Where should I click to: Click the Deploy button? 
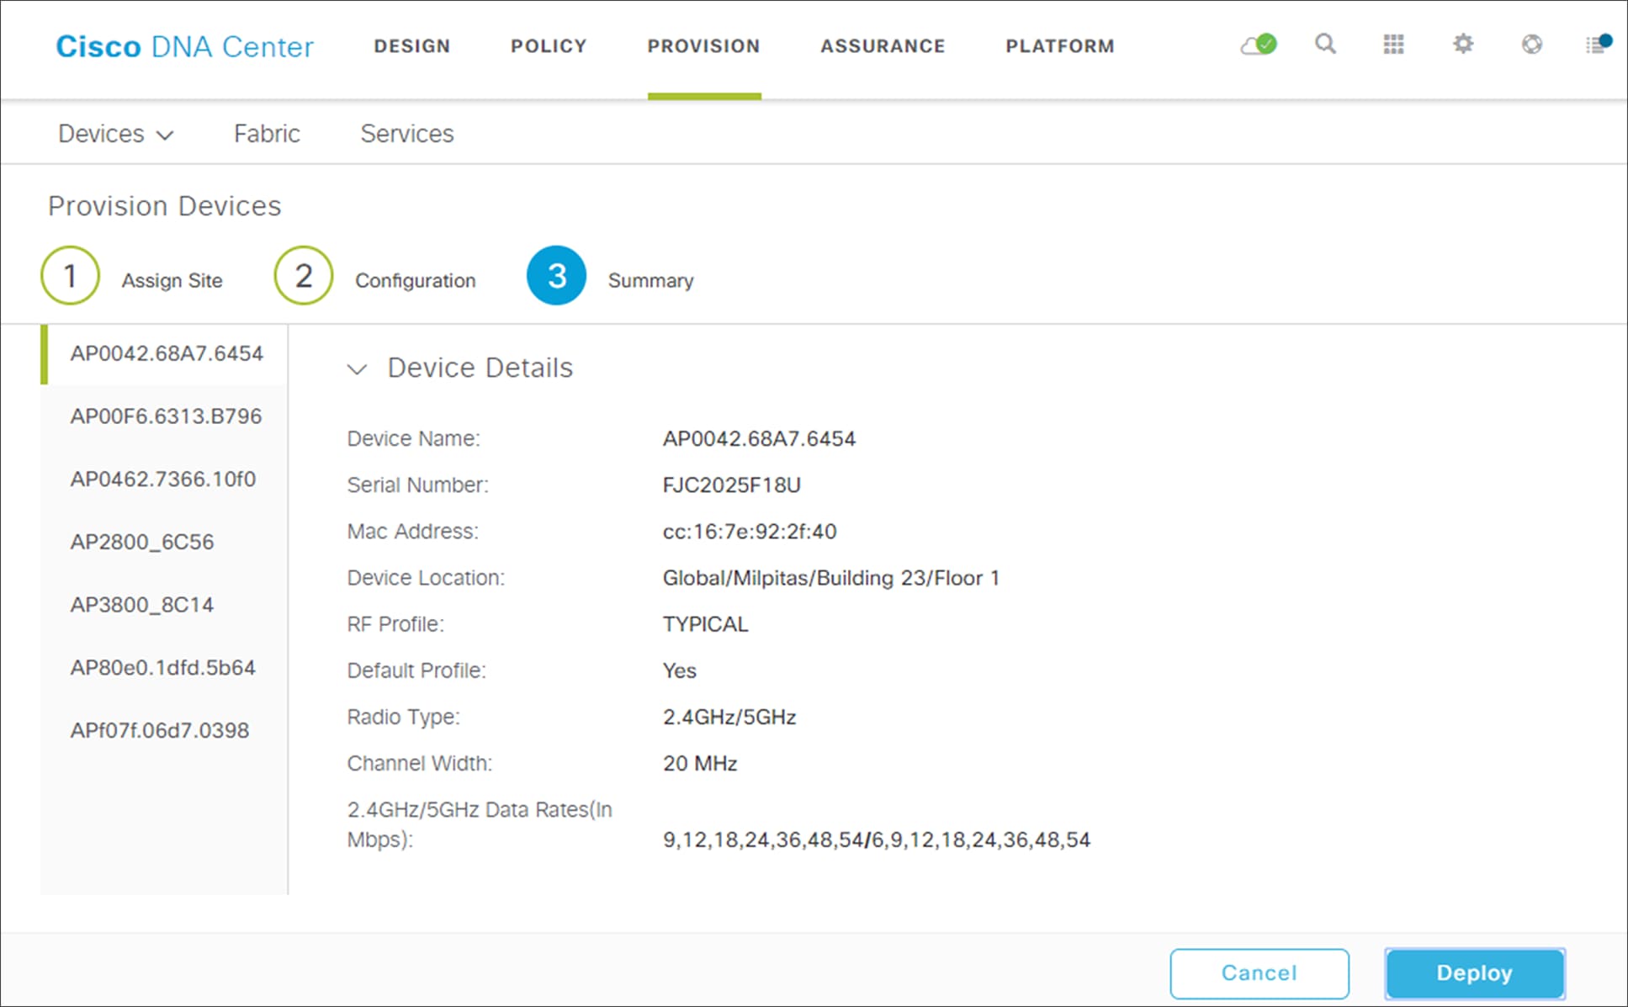1475,973
